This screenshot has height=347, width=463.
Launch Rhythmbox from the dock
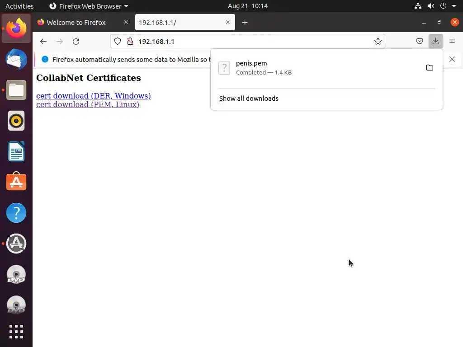tap(16, 121)
